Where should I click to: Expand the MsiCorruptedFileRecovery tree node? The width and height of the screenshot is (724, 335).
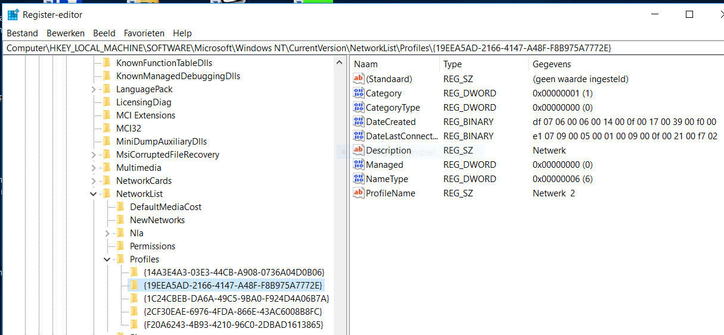click(x=94, y=155)
